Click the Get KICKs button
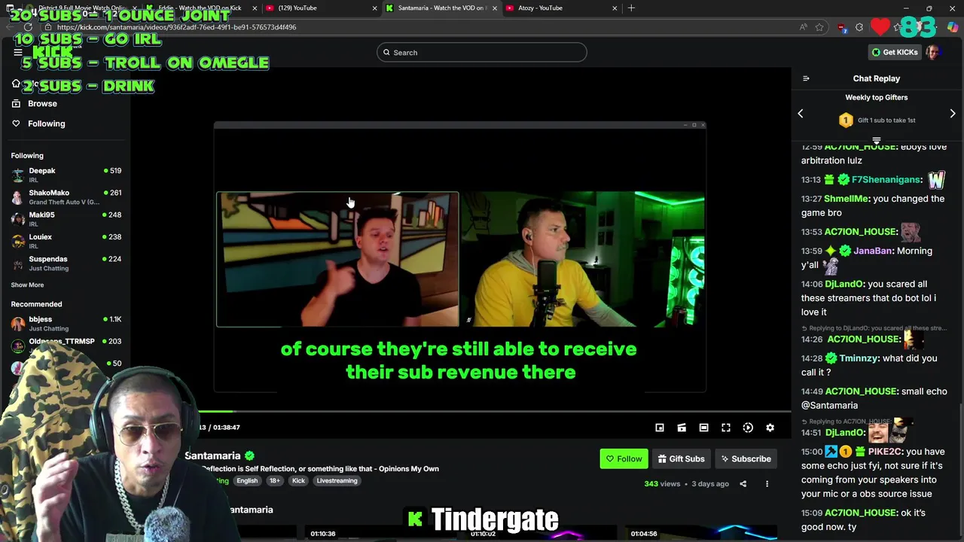This screenshot has height=542, width=964. click(x=894, y=52)
